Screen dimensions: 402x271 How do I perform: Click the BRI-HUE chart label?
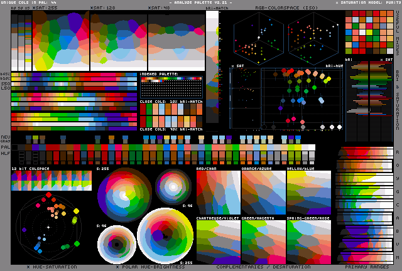(x=334, y=66)
